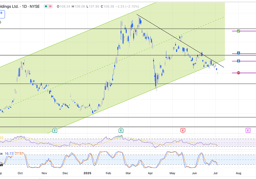Click the pink approximate-sign data indicator
Image resolution: width=256 pixels, height=179 pixels.
tap(50, 6)
